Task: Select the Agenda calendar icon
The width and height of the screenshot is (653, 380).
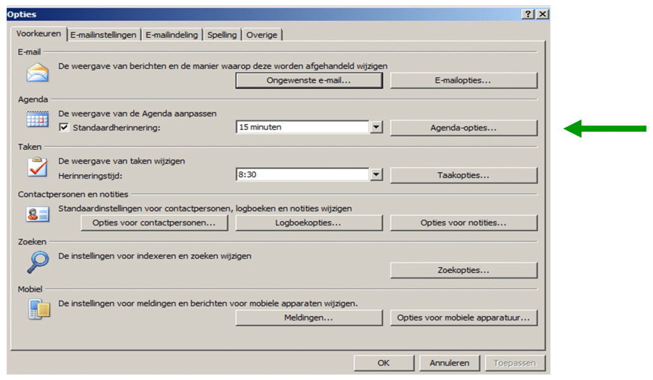Action: pos(36,119)
